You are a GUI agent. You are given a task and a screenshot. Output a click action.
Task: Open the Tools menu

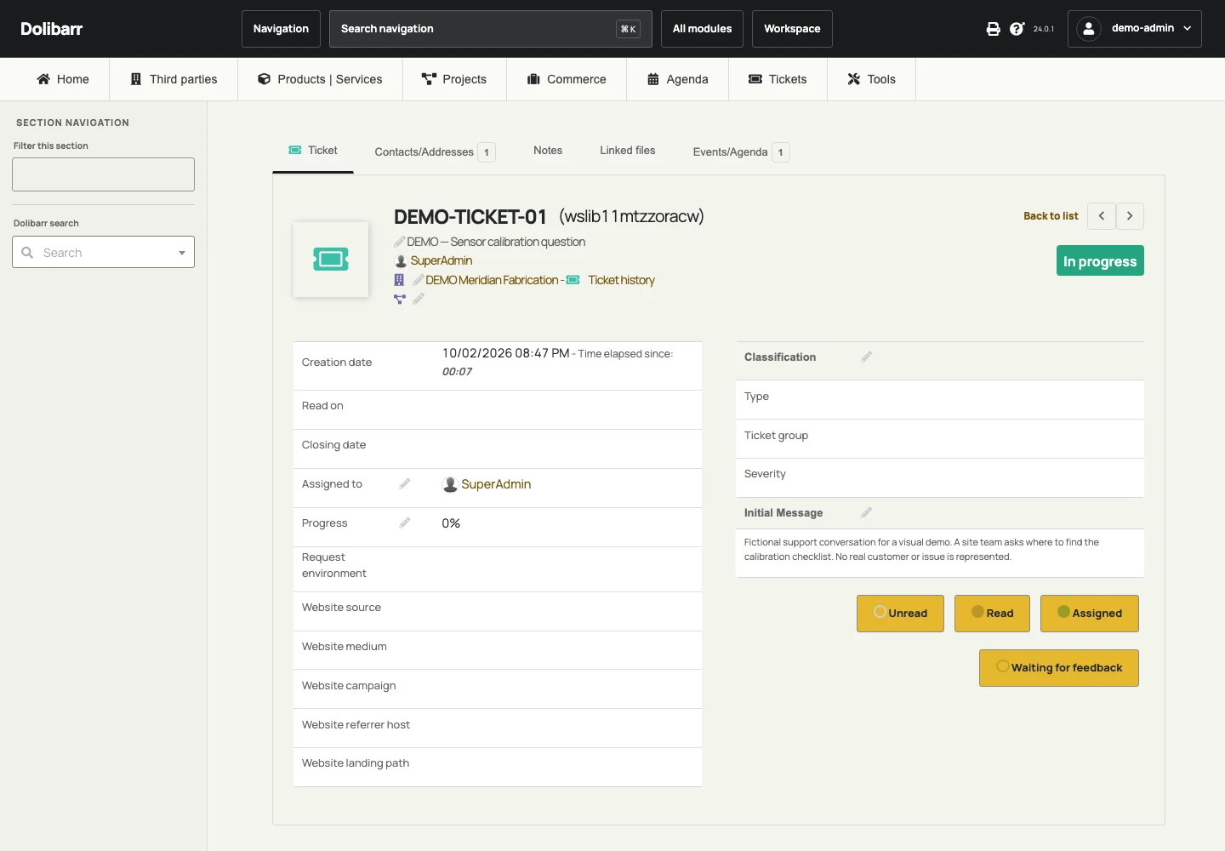(x=871, y=79)
